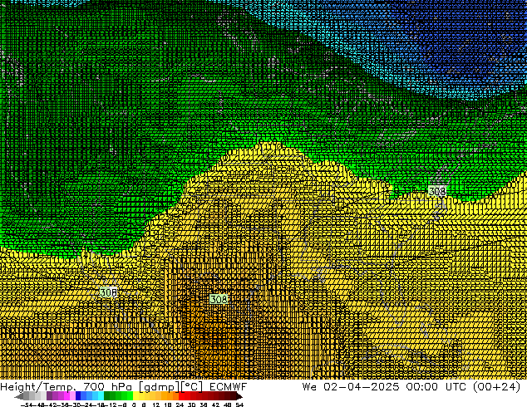Click the "700 hPa" pressure level text
Viewport: 527px width, 407px height.
tap(107, 387)
